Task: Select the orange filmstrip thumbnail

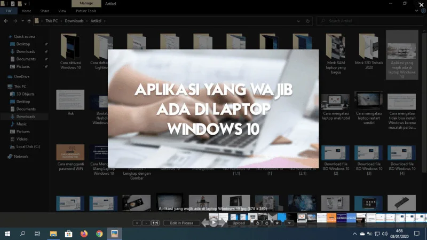Action: tap(331, 218)
